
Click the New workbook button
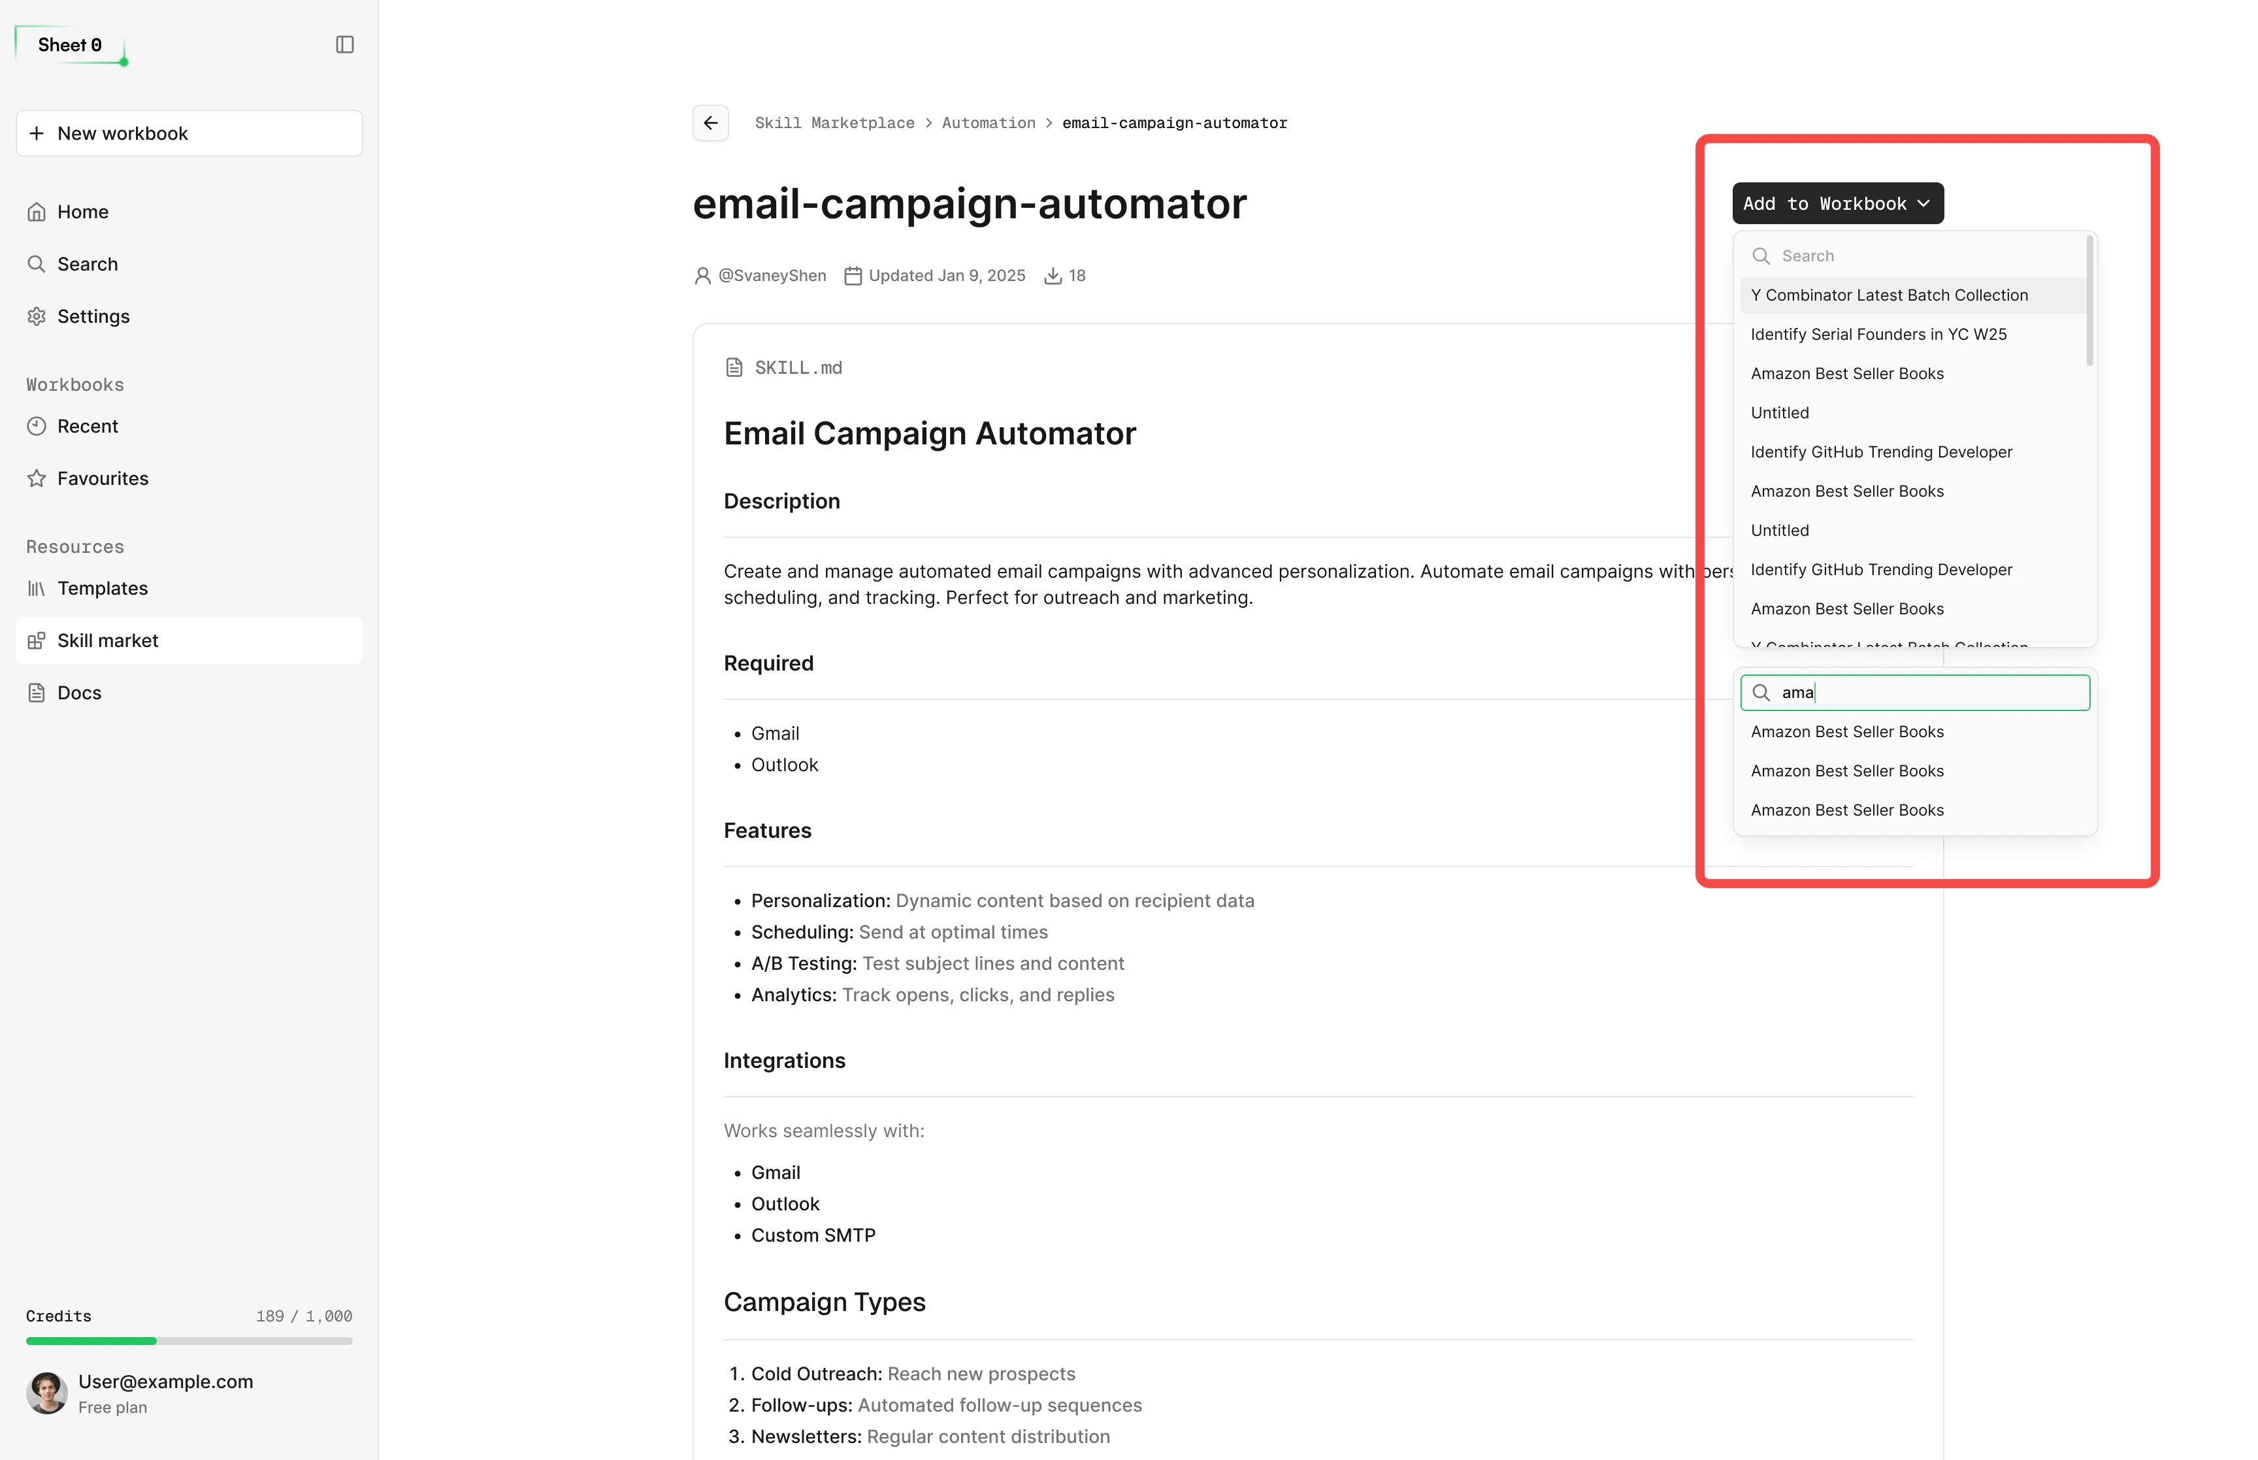[x=189, y=133]
